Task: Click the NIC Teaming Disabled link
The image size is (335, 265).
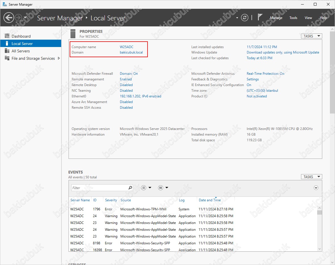Action: pyautogui.click(x=126, y=91)
